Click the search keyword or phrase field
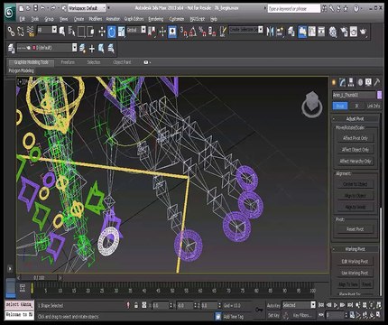 click(x=294, y=9)
